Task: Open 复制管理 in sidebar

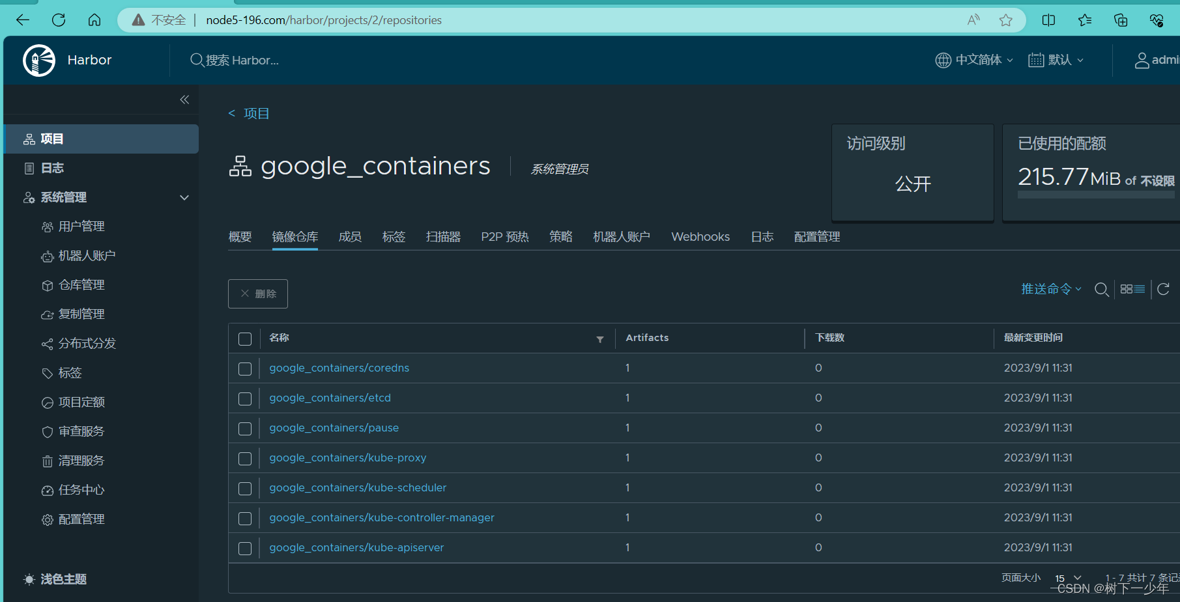Action: tap(81, 314)
